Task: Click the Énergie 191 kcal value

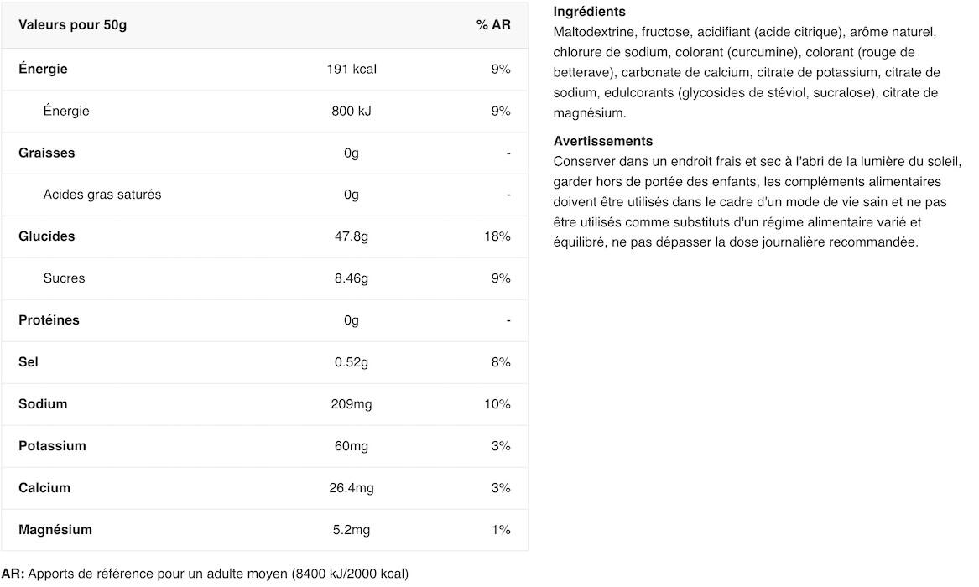Action: pos(352,70)
